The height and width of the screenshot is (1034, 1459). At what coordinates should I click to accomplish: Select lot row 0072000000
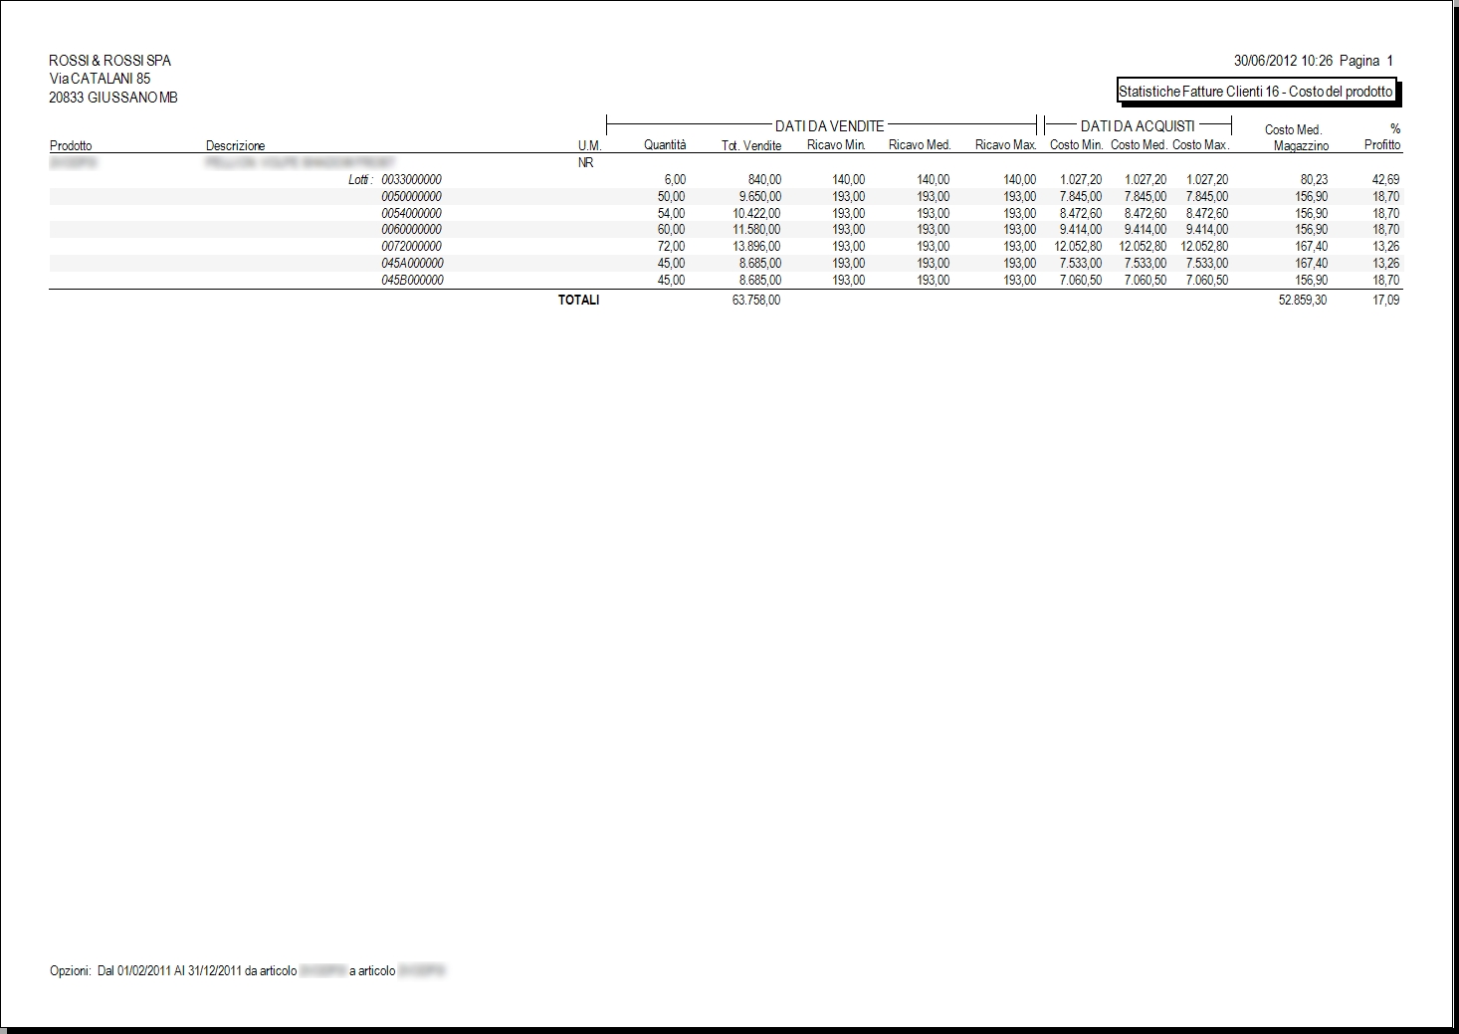point(726,247)
